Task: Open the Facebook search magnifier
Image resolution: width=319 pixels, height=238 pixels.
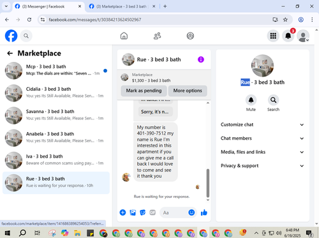Action: pyautogui.click(x=26, y=36)
